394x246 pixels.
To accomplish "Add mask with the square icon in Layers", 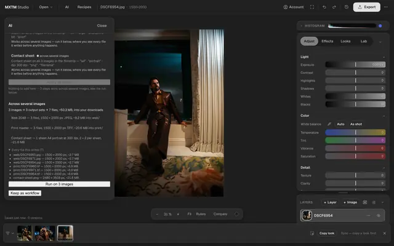I will point(365,202).
